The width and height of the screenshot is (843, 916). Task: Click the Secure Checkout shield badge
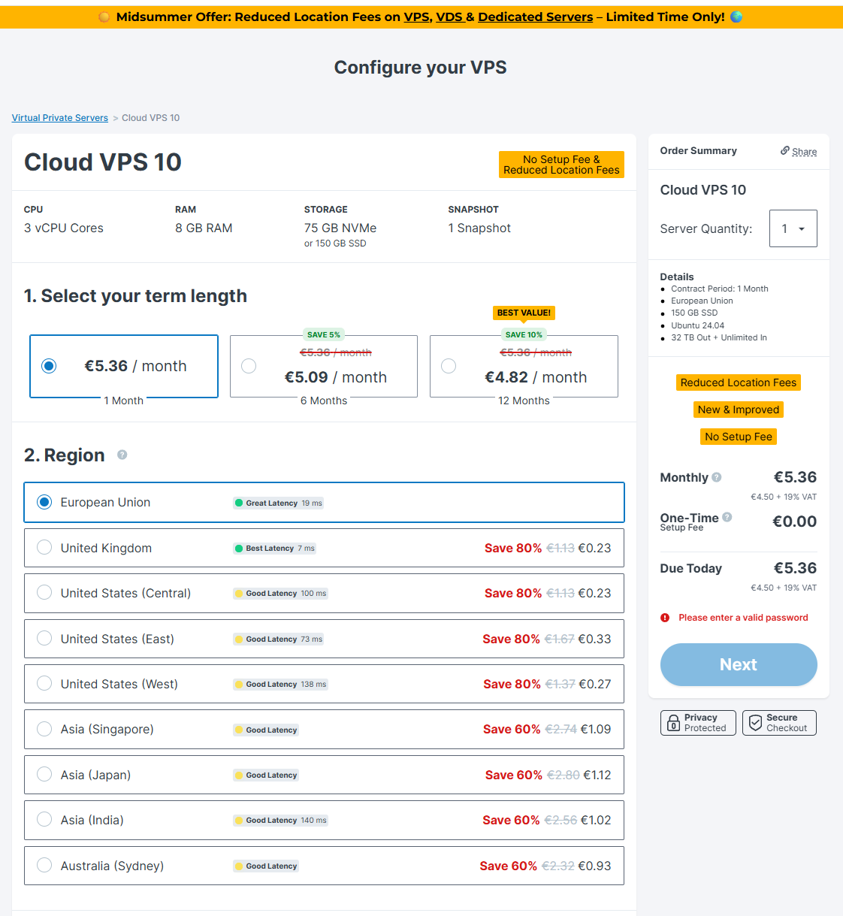click(779, 723)
